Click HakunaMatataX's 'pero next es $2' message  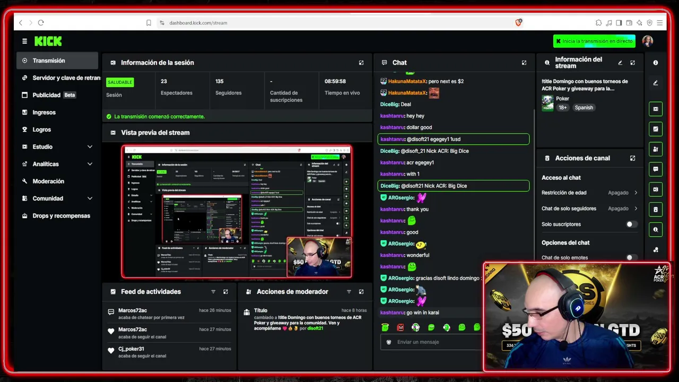(446, 82)
